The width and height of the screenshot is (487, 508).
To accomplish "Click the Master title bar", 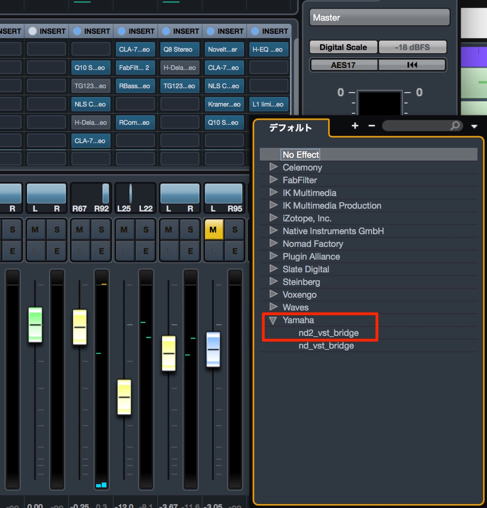I will [380, 18].
